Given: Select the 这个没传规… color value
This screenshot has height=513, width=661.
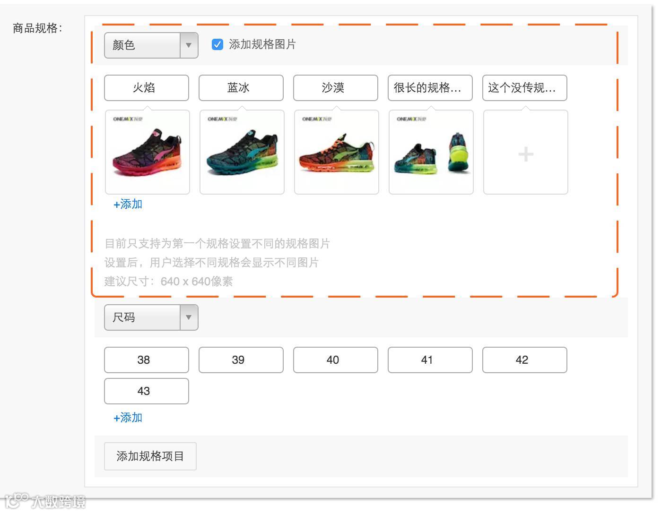Looking at the screenshot, I should pyautogui.click(x=525, y=88).
